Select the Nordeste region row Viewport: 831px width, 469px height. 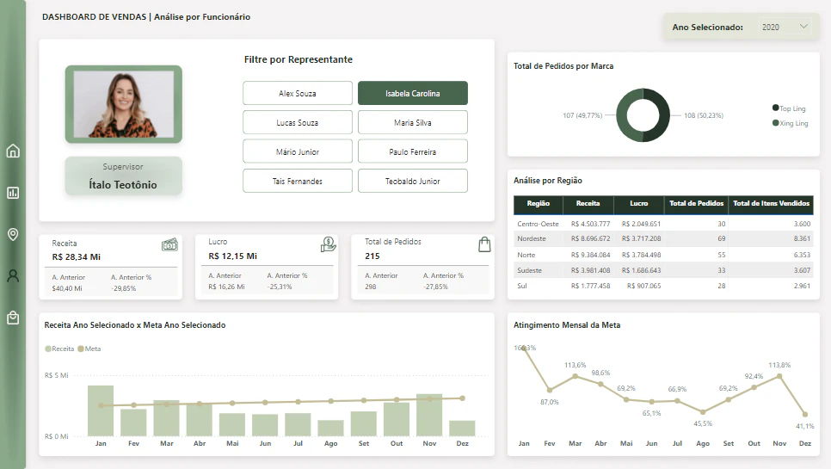point(663,238)
